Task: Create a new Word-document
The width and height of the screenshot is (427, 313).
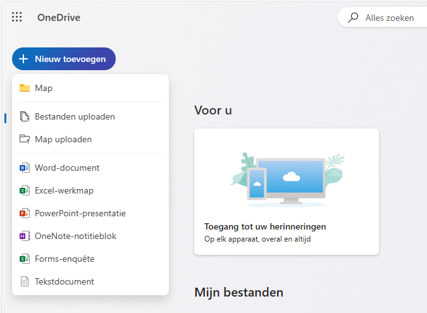Action: click(90, 168)
